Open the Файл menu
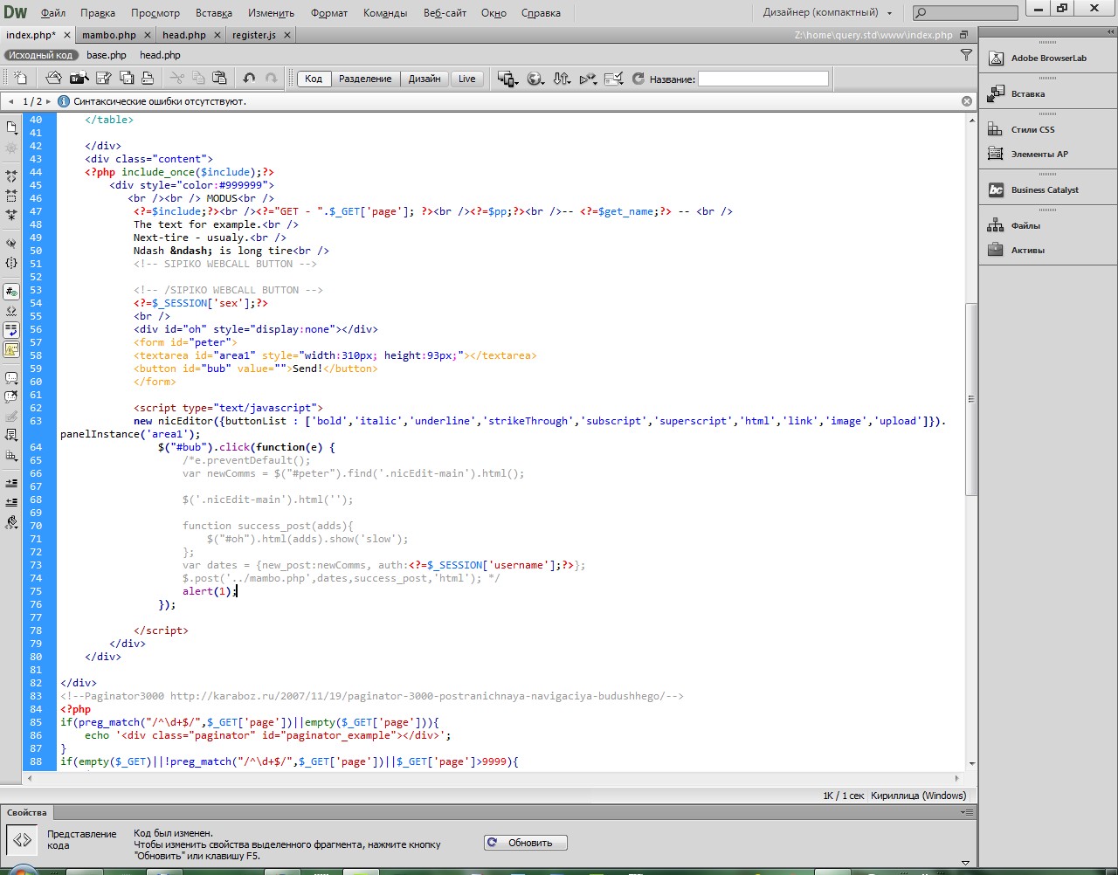1118x875 pixels. pyautogui.click(x=53, y=13)
